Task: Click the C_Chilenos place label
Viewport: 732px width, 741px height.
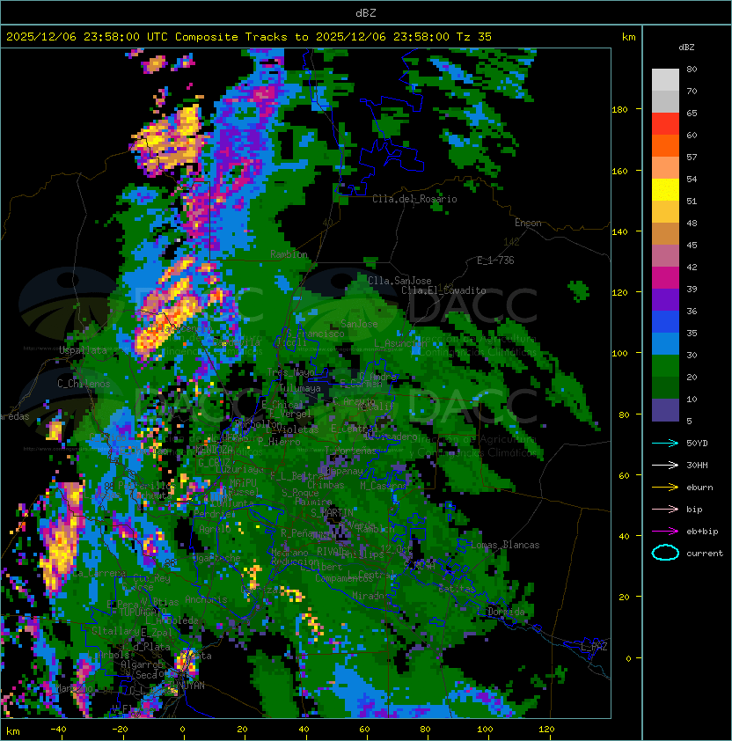Action: coord(84,384)
